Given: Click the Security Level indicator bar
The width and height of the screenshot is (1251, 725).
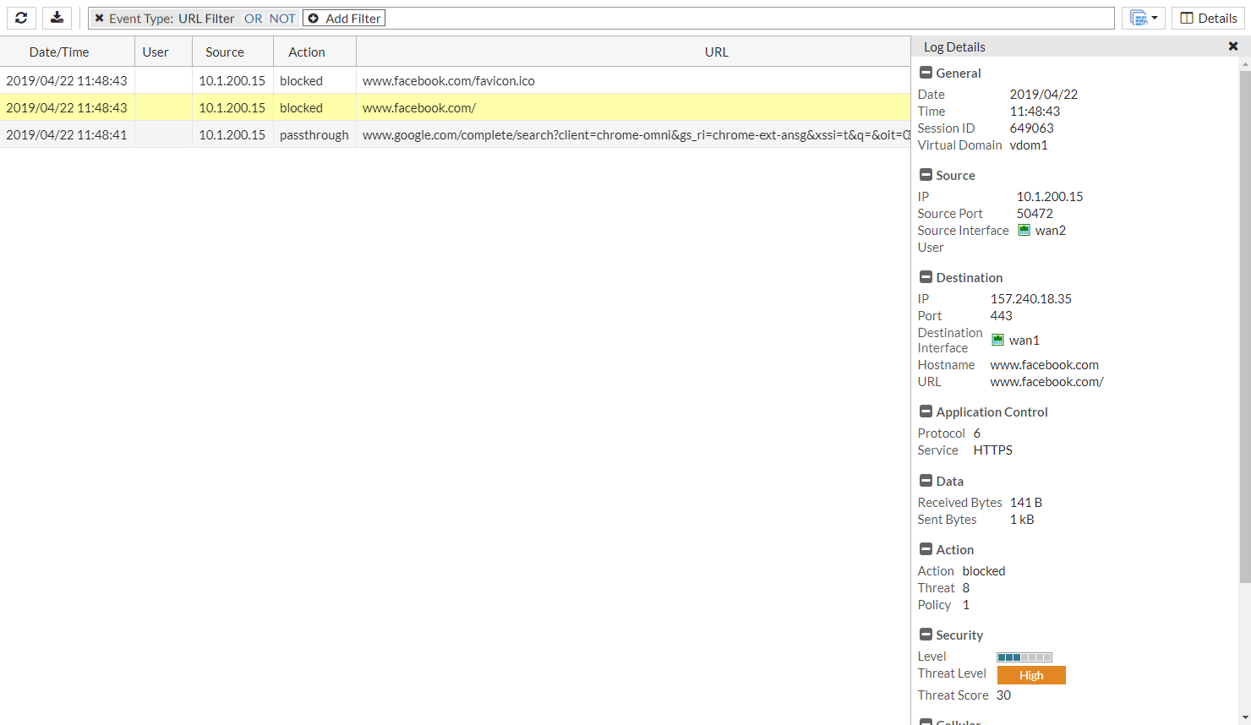Looking at the screenshot, I should (1024, 657).
